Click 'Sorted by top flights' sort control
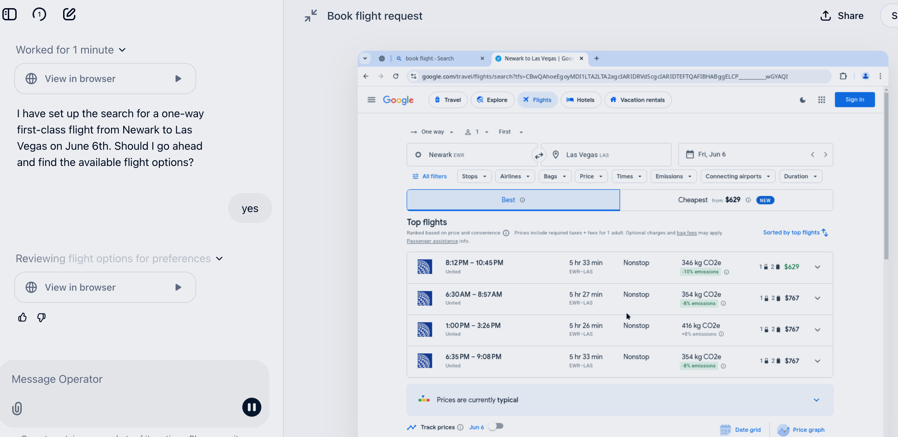 pyautogui.click(x=795, y=232)
